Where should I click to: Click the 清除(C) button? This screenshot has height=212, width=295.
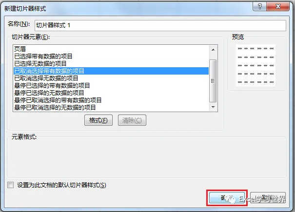pyautogui.click(x=132, y=120)
